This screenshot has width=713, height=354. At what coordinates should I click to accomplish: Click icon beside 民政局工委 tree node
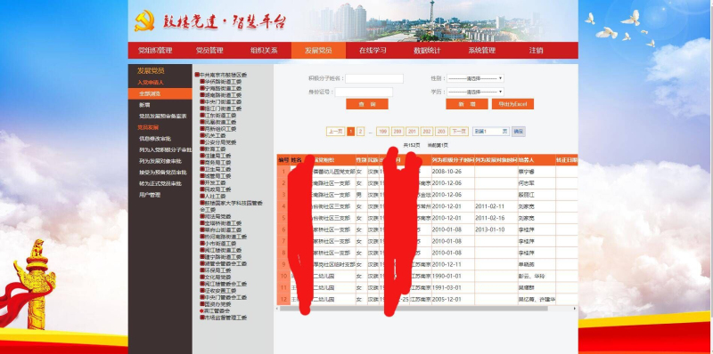[202, 189]
